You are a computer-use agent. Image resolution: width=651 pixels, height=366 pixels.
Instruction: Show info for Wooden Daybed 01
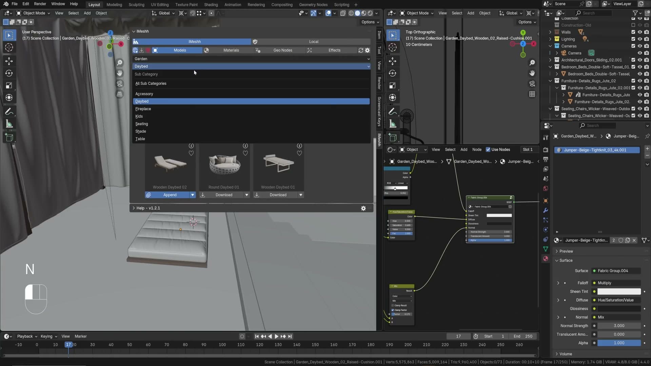(x=299, y=146)
